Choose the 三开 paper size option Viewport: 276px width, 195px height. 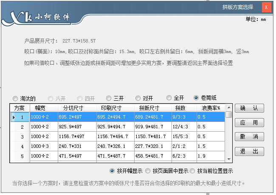pyautogui.click(x=109, y=98)
